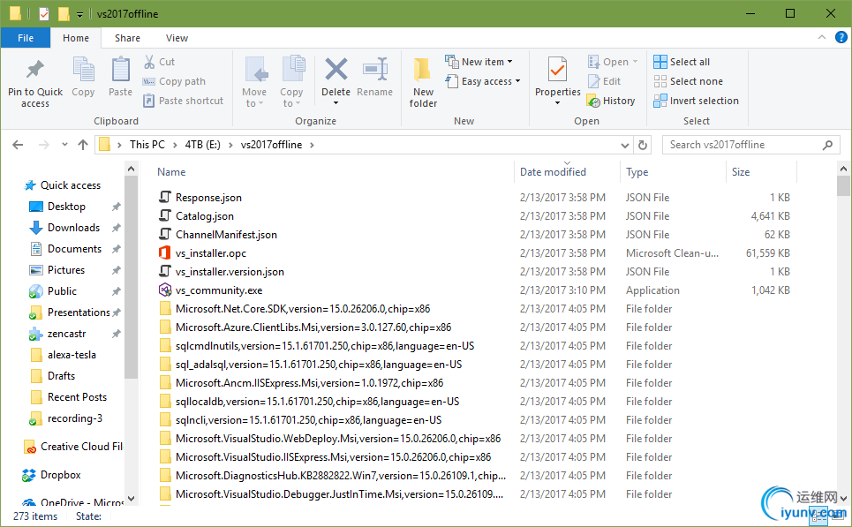Viewport: 852px width, 527px height.
Task: Expand the vs2017offline breadcrumb chevron
Action: (x=312, y=145)
